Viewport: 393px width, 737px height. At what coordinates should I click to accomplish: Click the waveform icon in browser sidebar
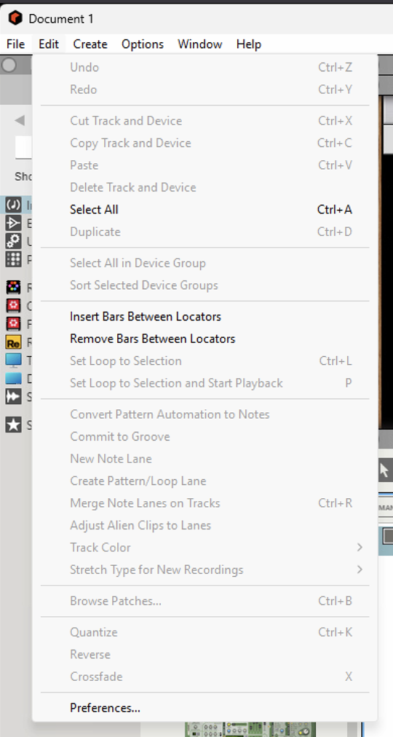13,396
